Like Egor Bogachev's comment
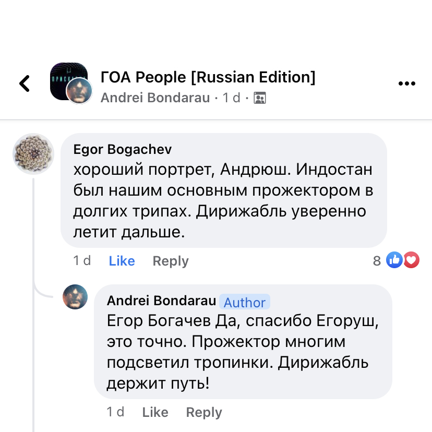This screenshot has width=432, height=432. (x=122, y=261)
